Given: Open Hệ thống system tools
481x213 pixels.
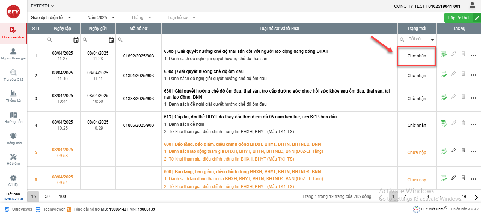Looking at the screenshot, I should pos(13,159).
